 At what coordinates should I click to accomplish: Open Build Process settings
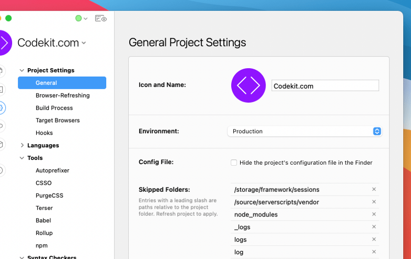coord(54,108)
